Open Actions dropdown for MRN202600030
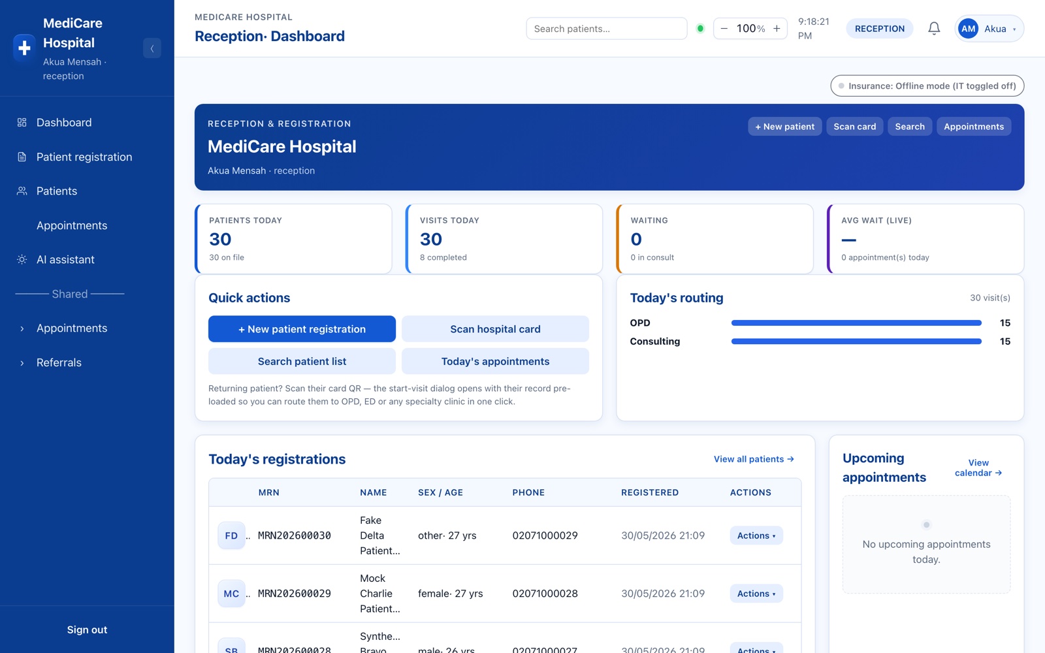 (756, 535)
